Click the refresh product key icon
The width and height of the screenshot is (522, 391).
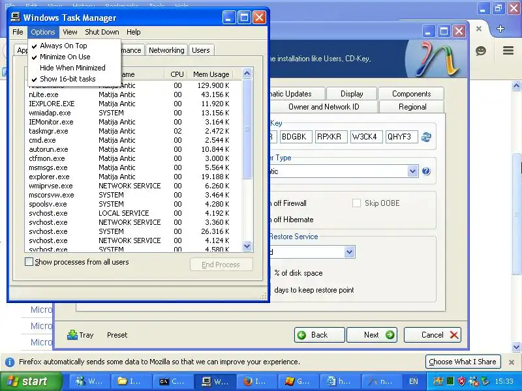(x=426, y=137)
